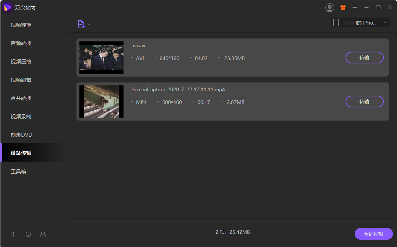
Task: Open the user guide book icon
Action: [x=14, y=234]
